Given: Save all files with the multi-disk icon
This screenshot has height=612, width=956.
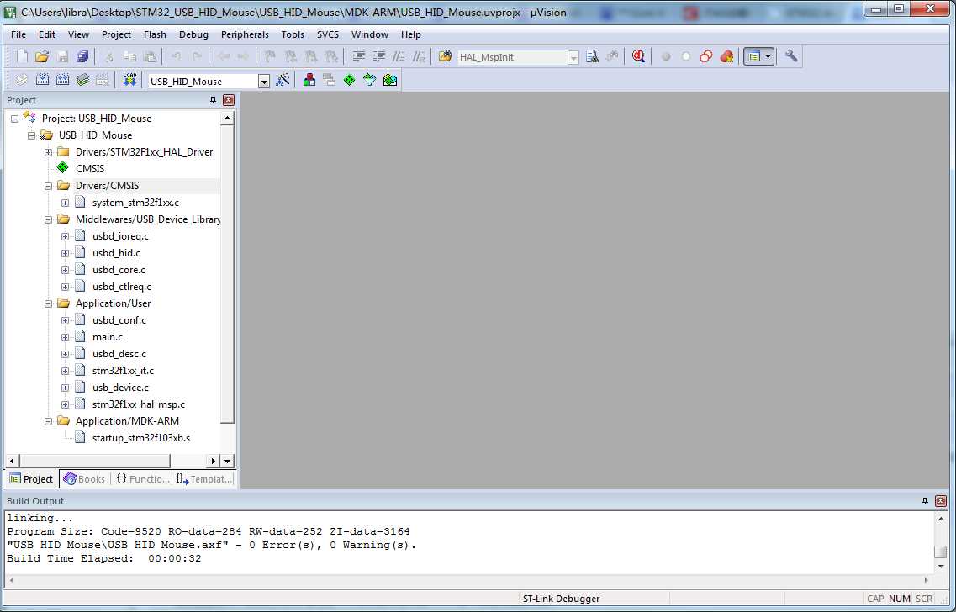Looking at the screenshot, I should [x=82, y=56].
